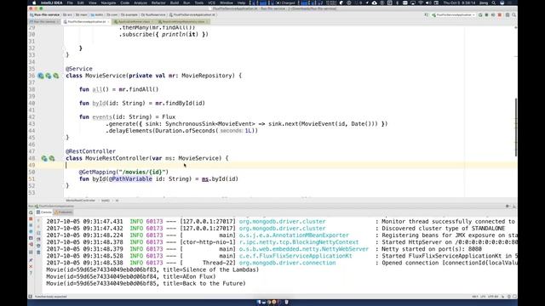Collapse code fold at line 45 brace

[65, 138]
